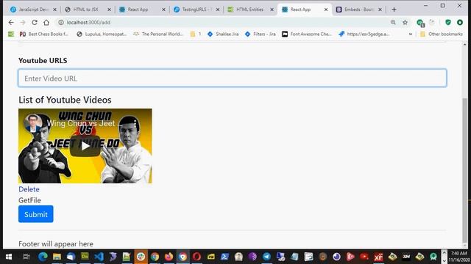The height and width of the screenshot is (264, 471).
Task: Open Font Awesome Che... bookmark
Action: coord(306,34)
